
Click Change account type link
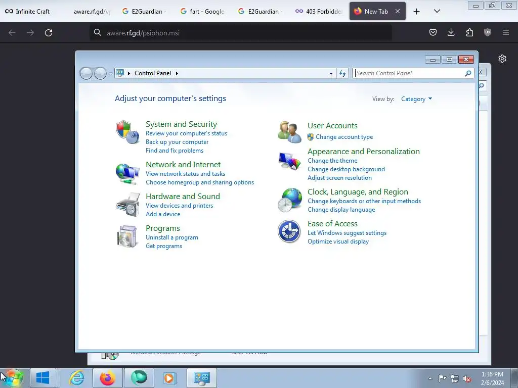click(344, 137)
